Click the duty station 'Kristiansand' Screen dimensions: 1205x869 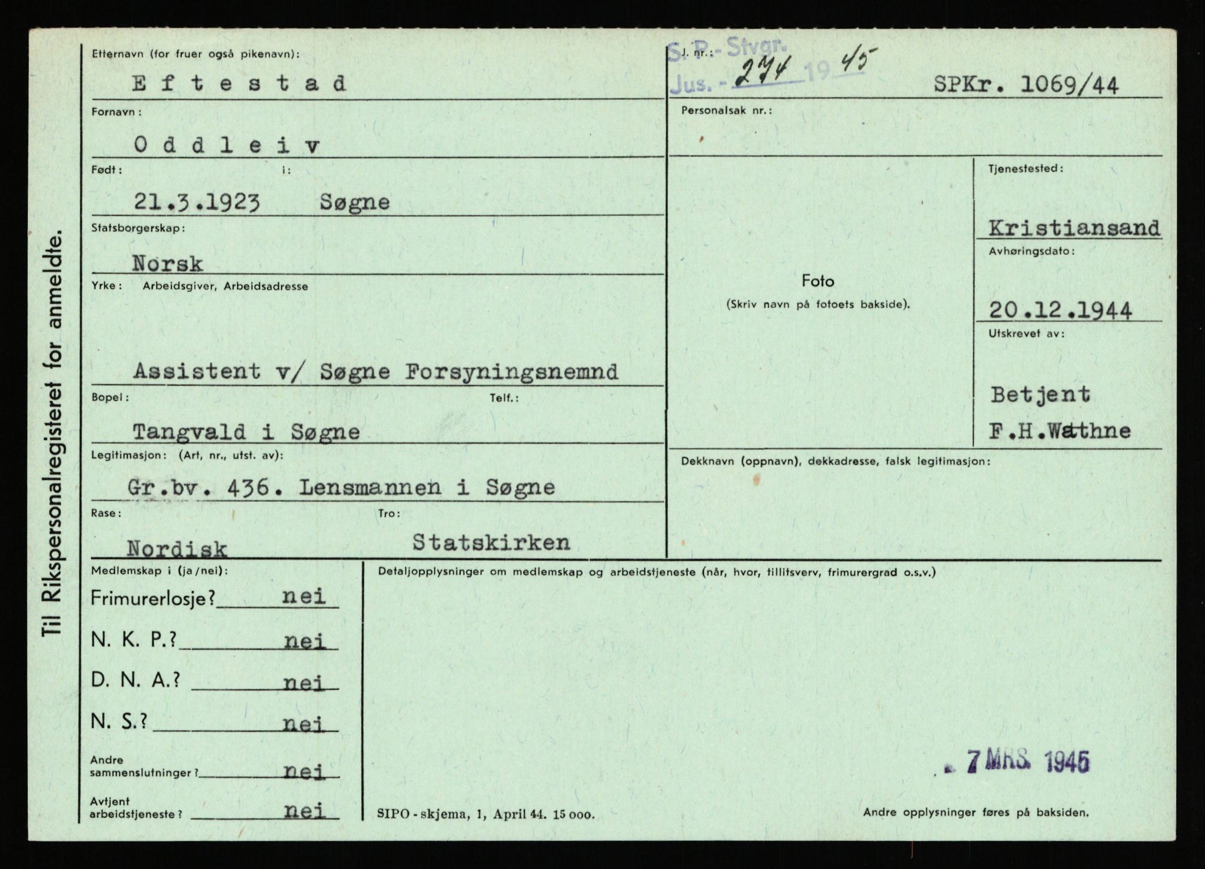(x=1074, y=228)
